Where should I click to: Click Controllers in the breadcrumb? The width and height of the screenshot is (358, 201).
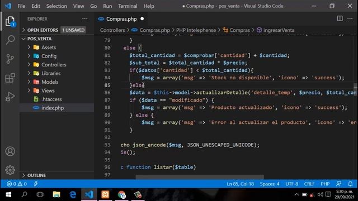(112, 30)
